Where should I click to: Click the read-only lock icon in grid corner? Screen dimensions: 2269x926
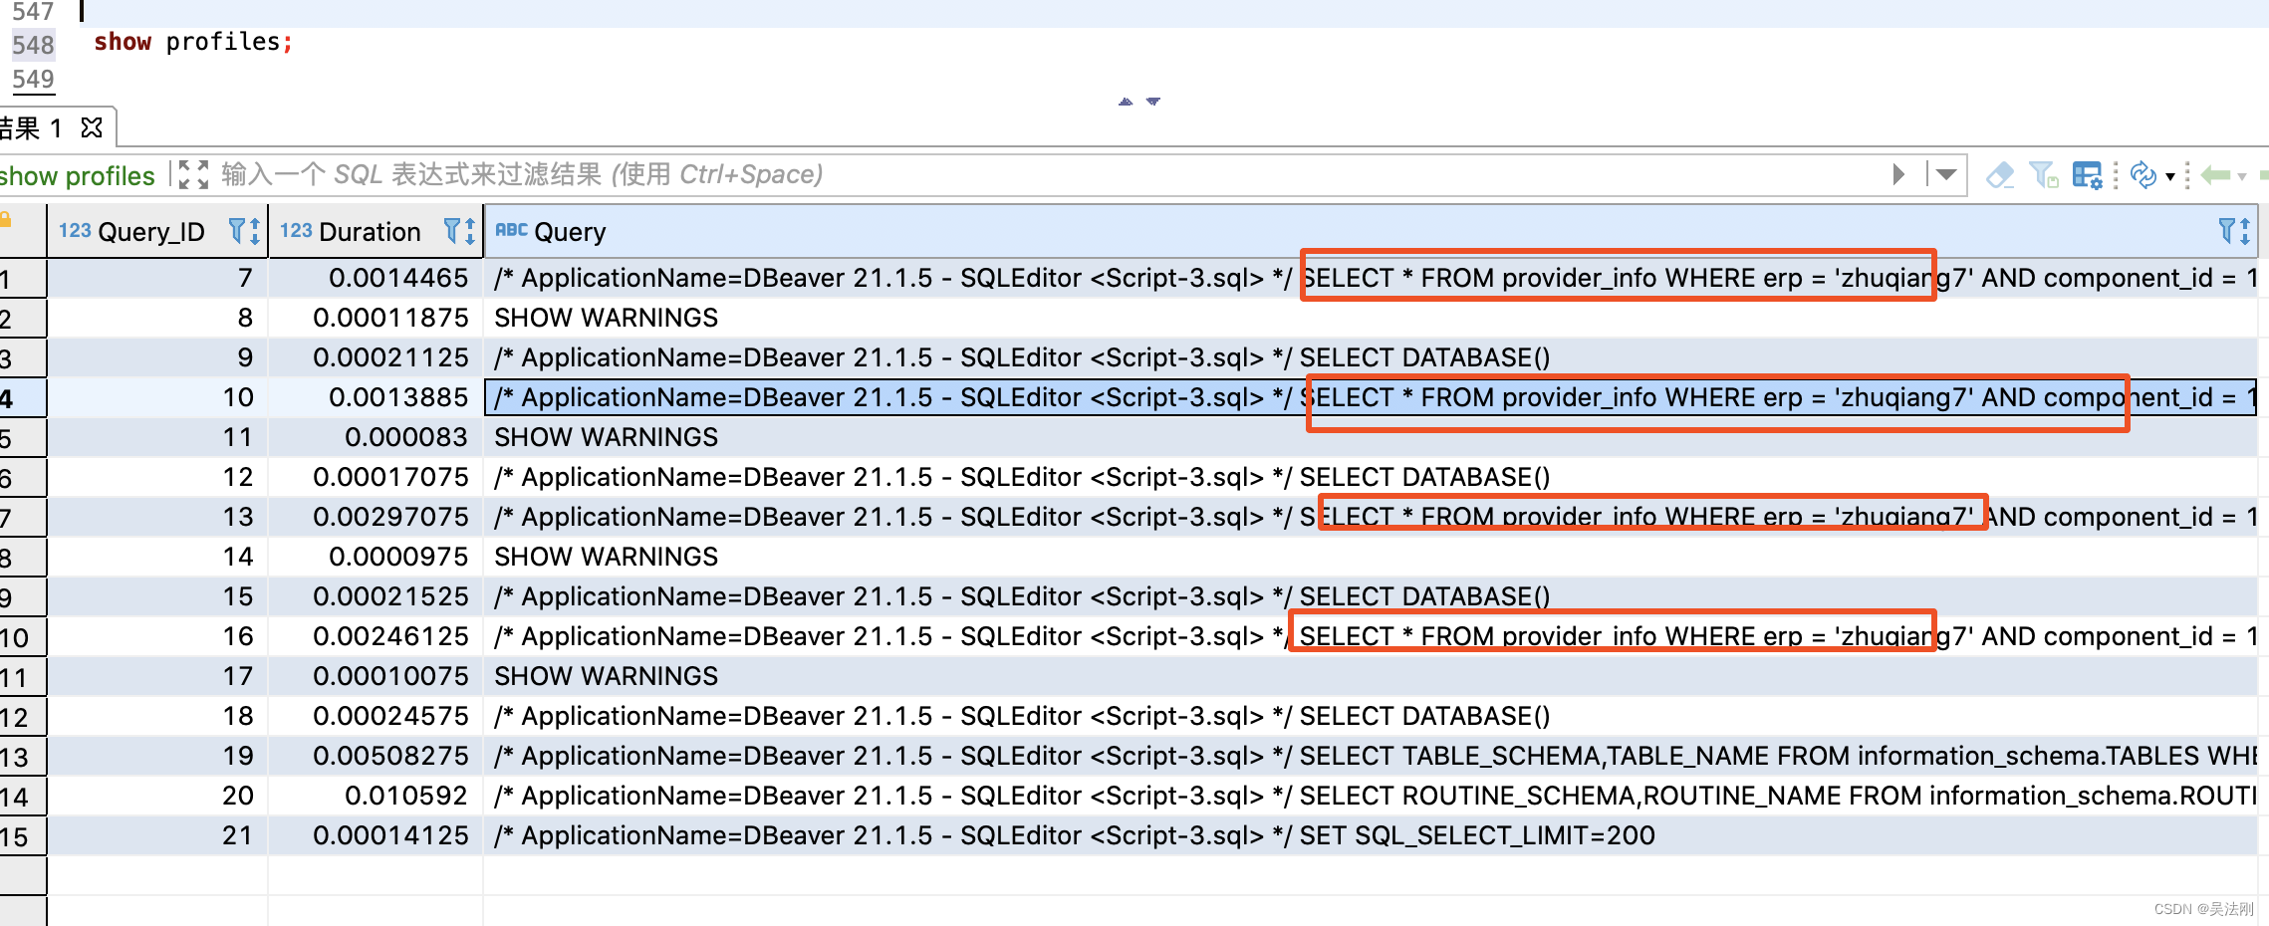click(x=5, y=219)
